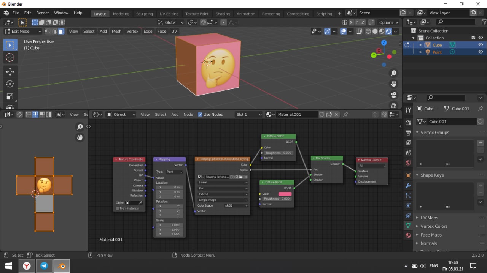The image size is (487, 273).
Task: Activate the 3D Cursor tool
Action: coord(10,58)
